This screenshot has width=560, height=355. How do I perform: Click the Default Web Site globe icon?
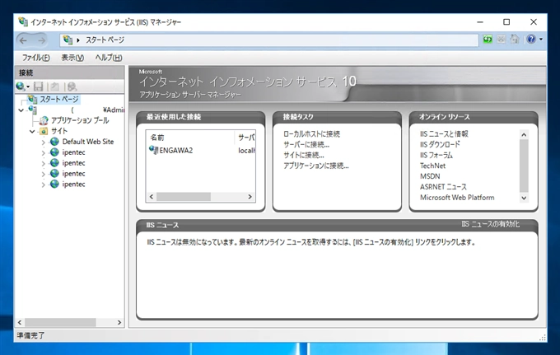(54, 142)
